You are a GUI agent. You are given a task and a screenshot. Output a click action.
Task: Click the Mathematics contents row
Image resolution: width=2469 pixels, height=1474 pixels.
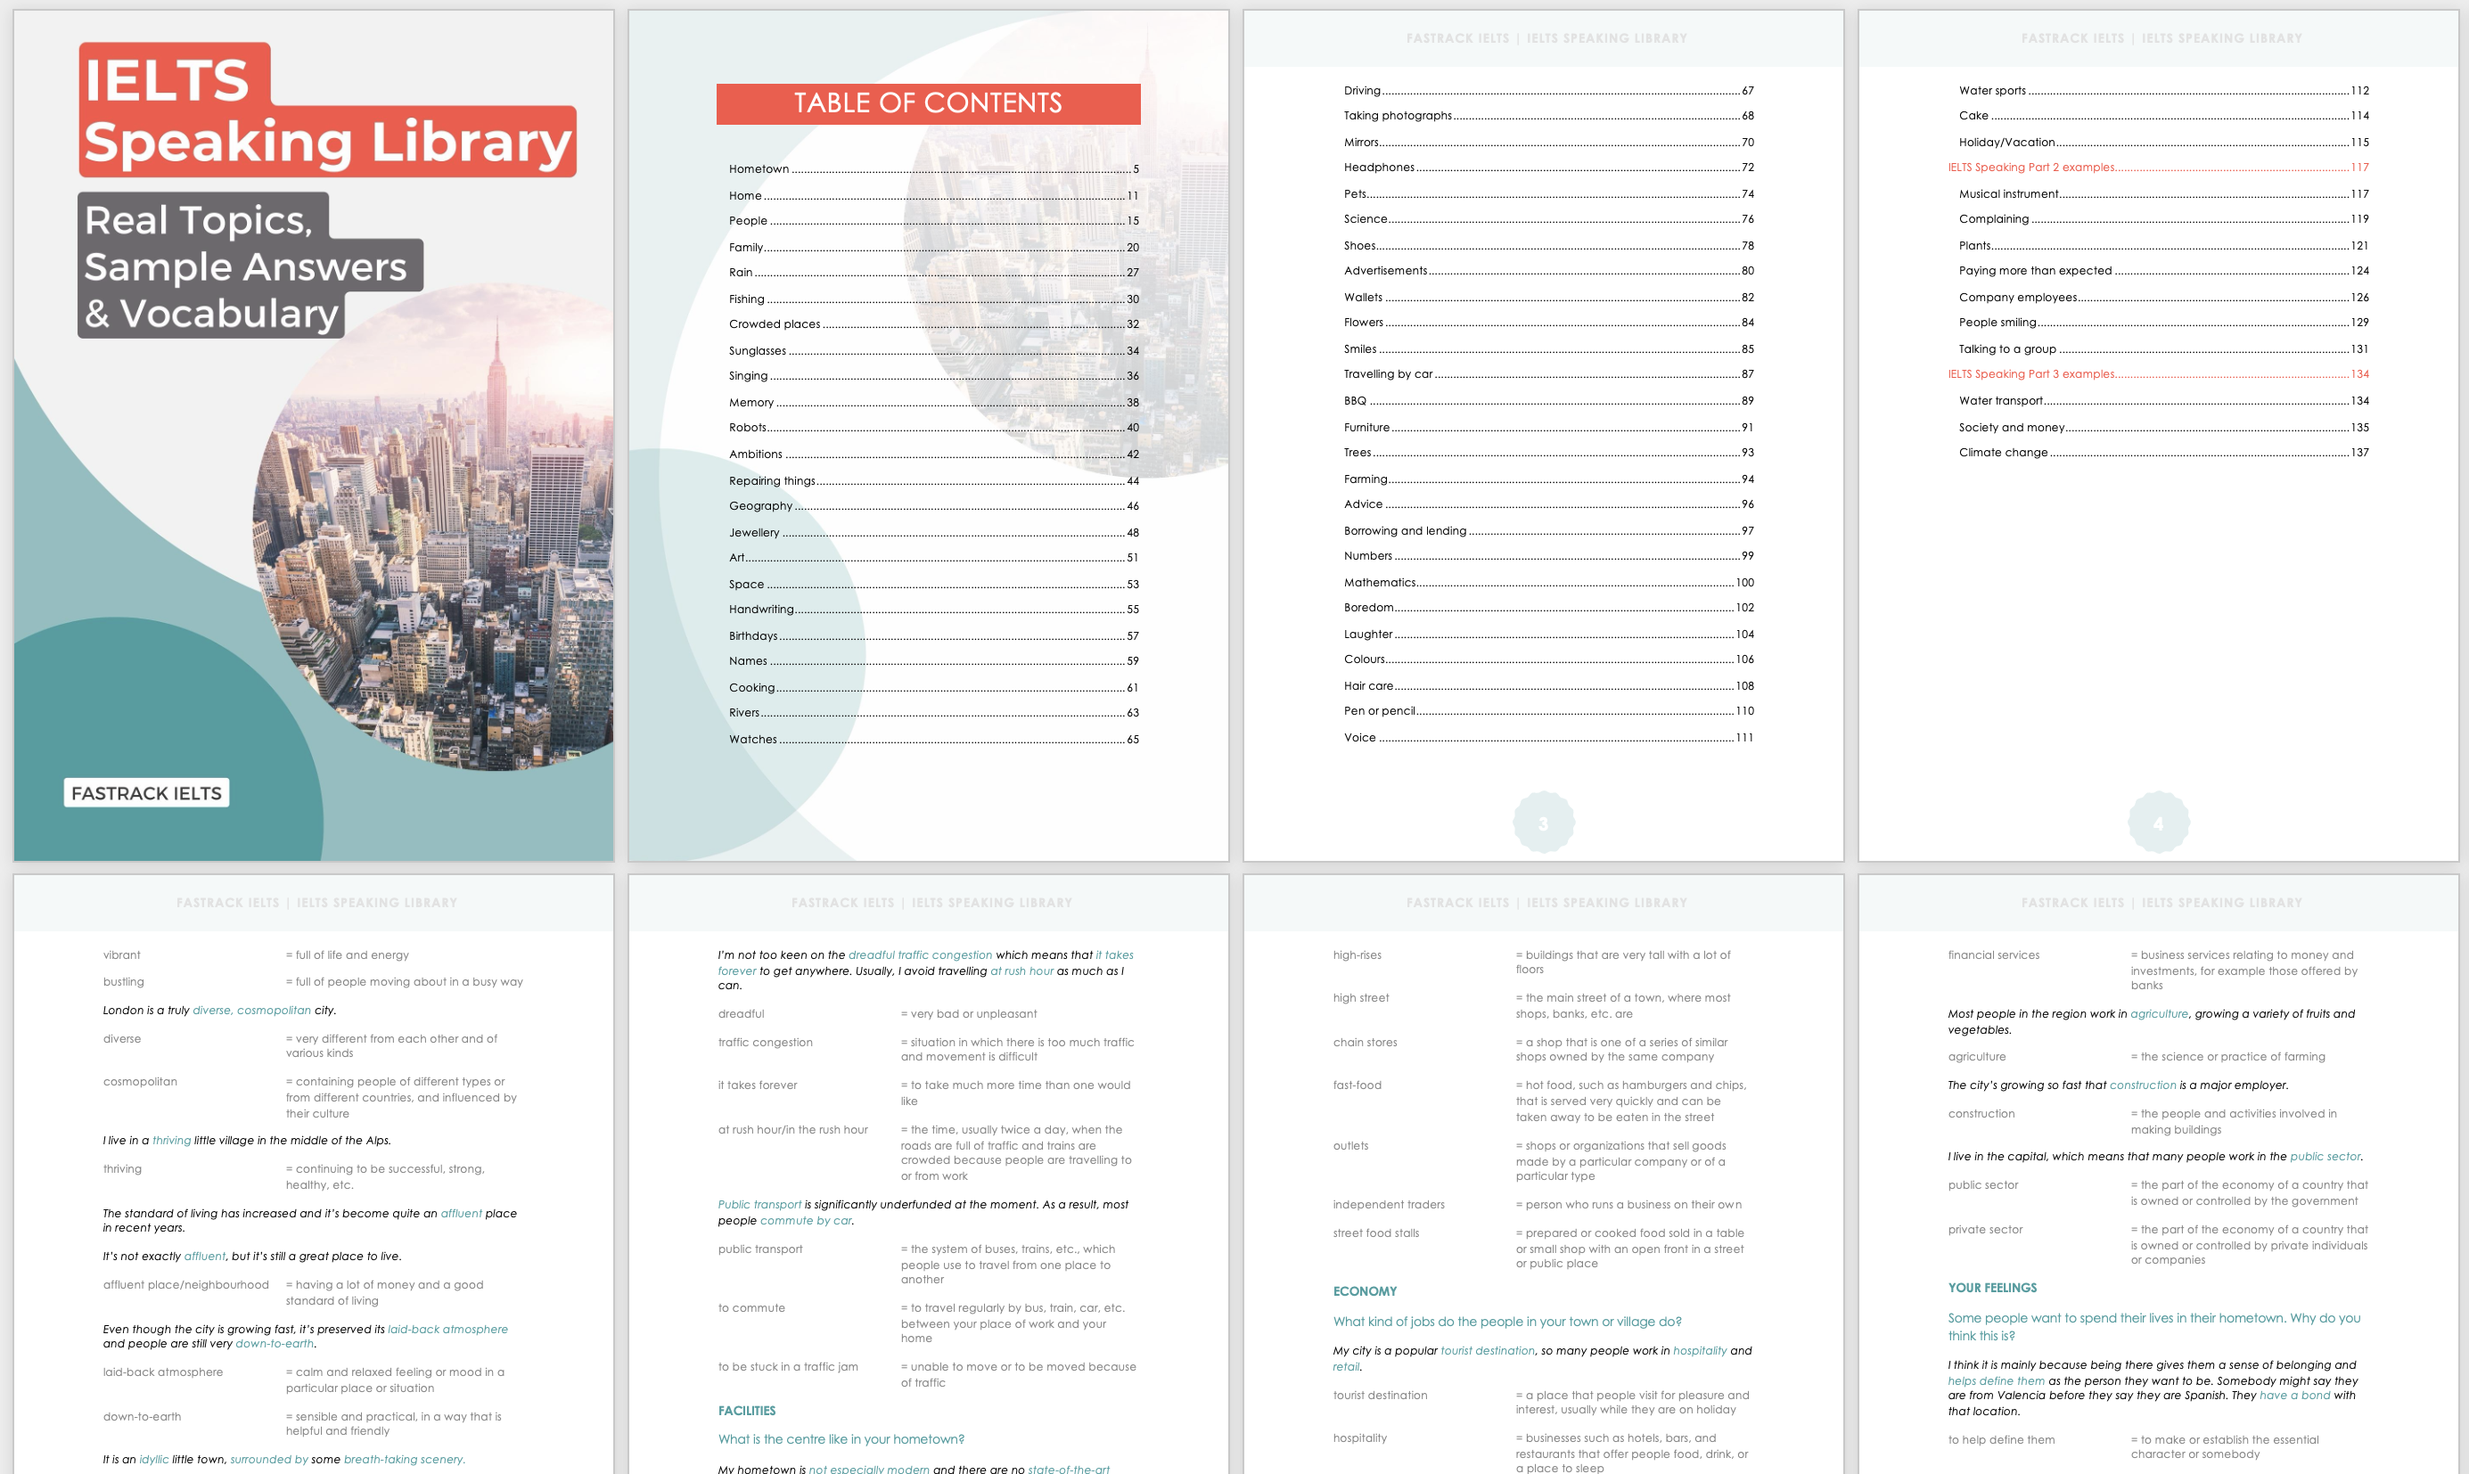1548,582
